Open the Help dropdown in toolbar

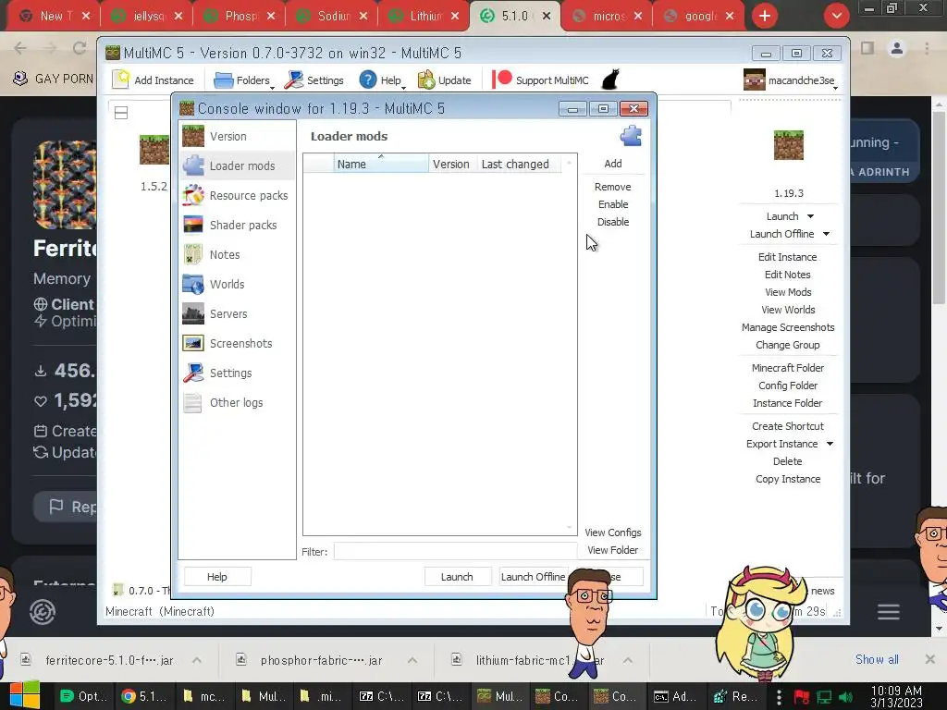[x=382, y=80]
